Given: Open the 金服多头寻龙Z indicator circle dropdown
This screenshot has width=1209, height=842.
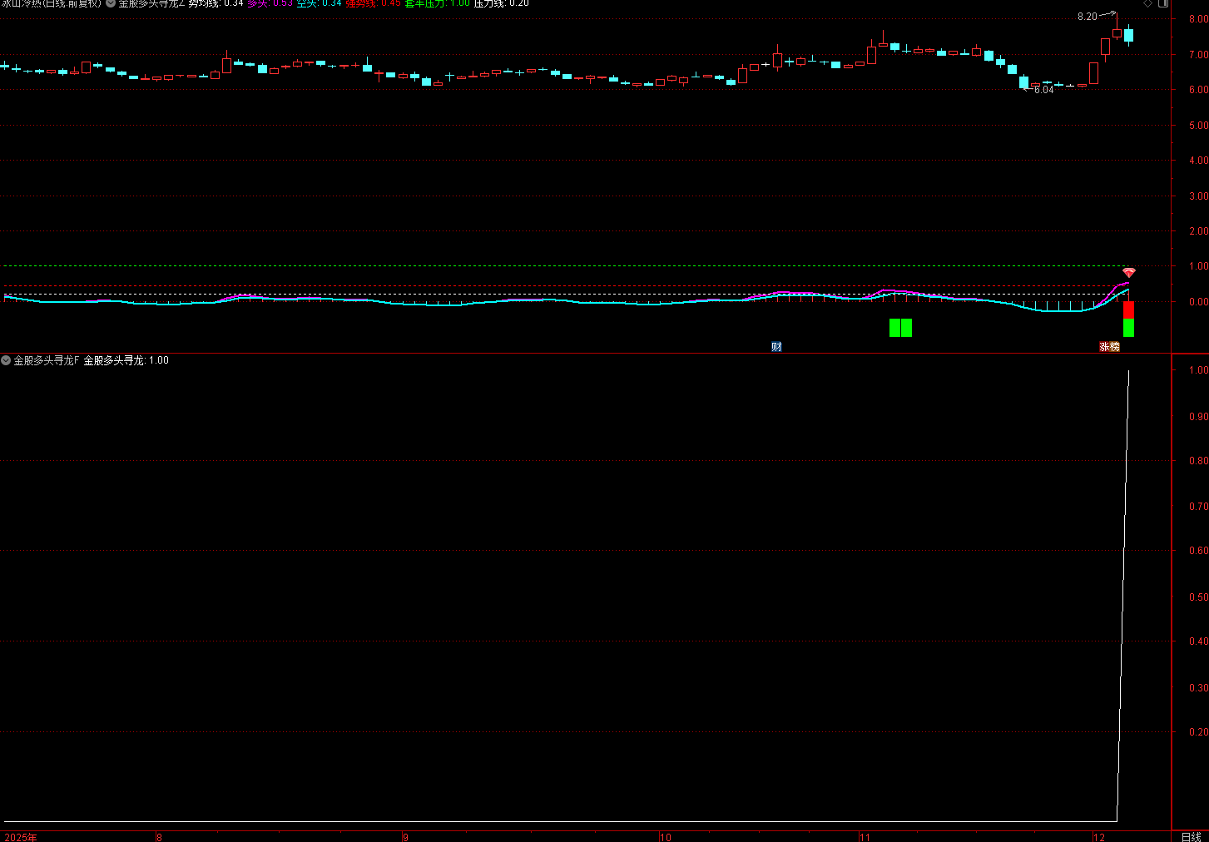Looking at the screenshot, I should coord(111,3).
